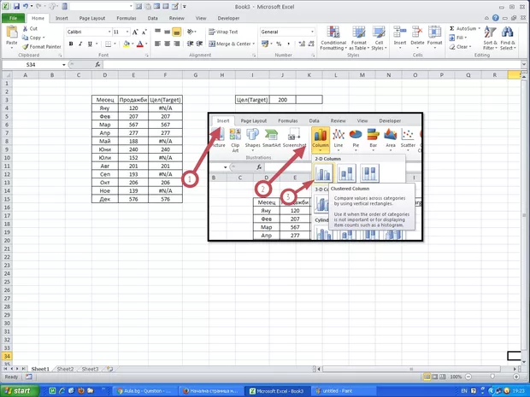This screenshot has width=530, height=397.
Task: Open the General number format dropdown
Action: (x=311, y=32)
